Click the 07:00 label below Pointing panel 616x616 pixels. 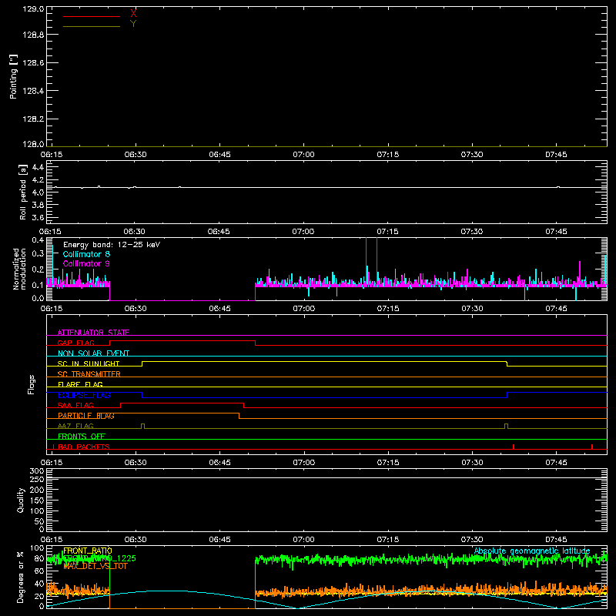(303, 155)
